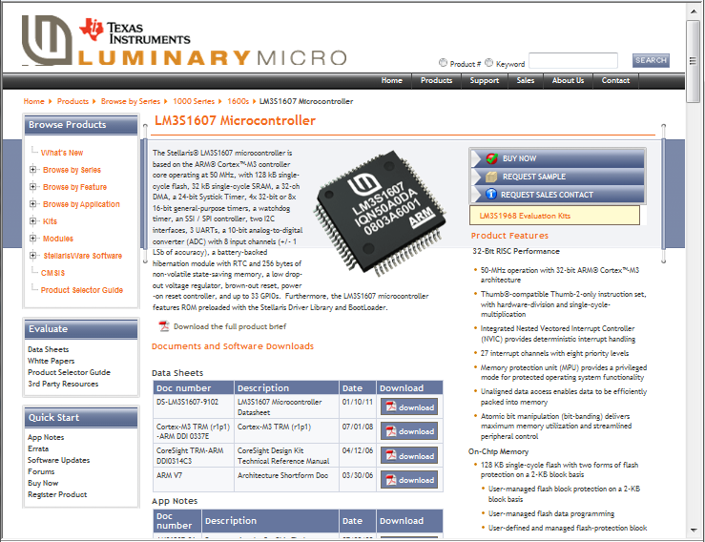Viewport: 705px width, 542px height.
Task: Expand the StellarisWare Software tree node
Action: coord(32,255)
